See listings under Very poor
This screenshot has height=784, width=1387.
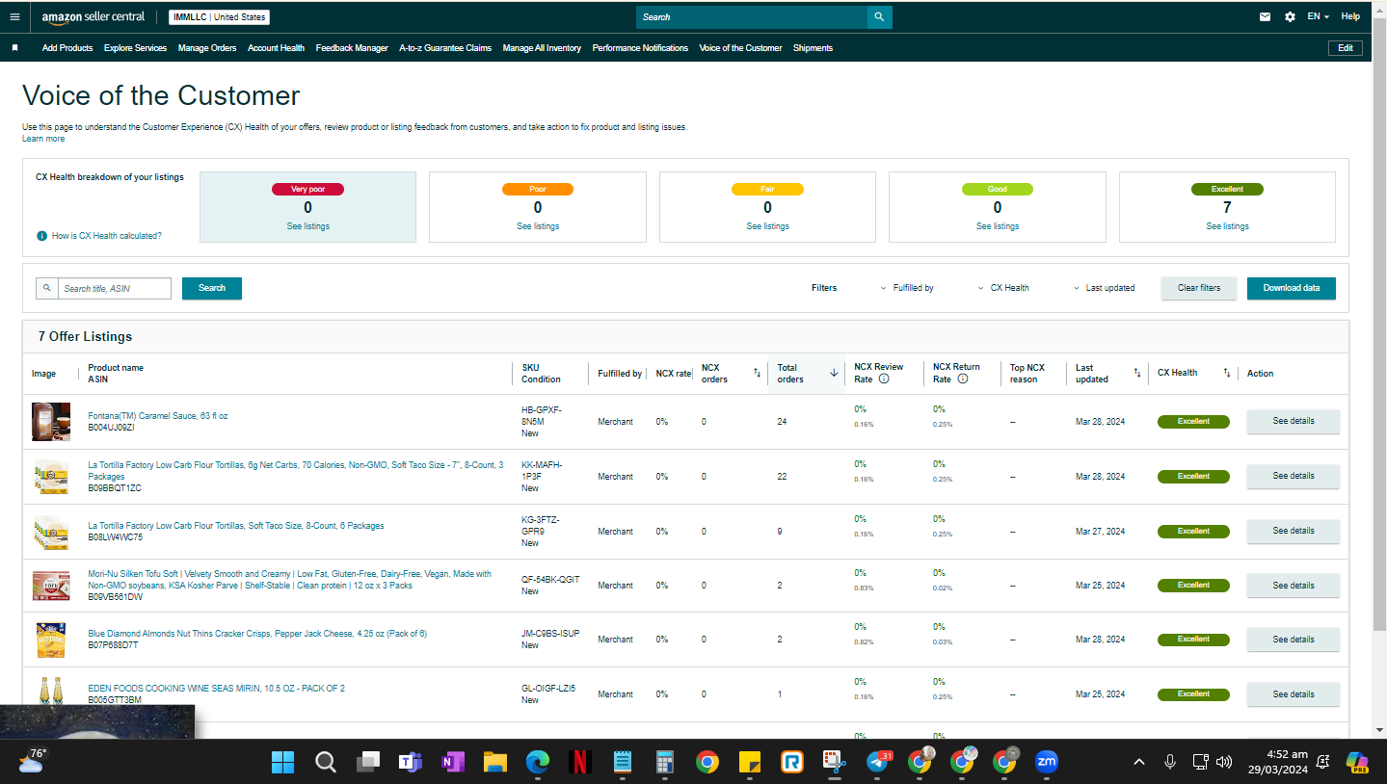(x=308, y=226)
